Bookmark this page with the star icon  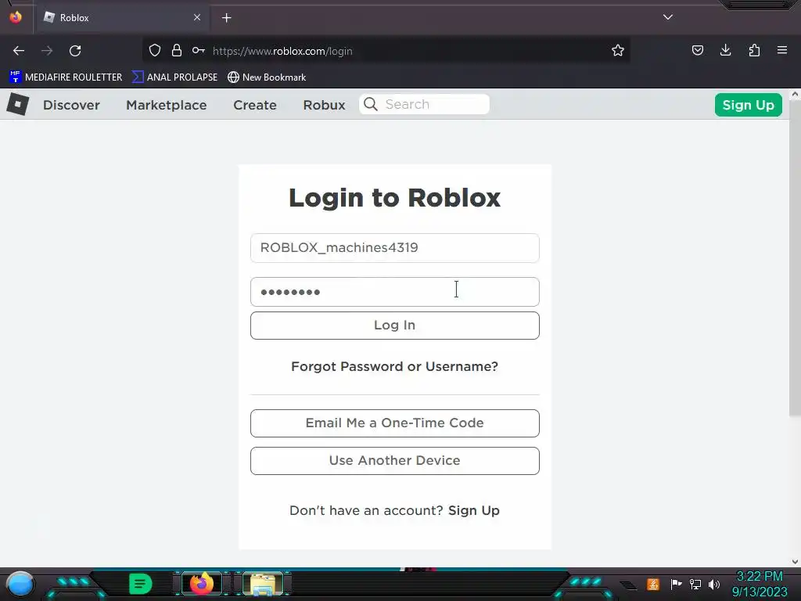pos(618,50)
